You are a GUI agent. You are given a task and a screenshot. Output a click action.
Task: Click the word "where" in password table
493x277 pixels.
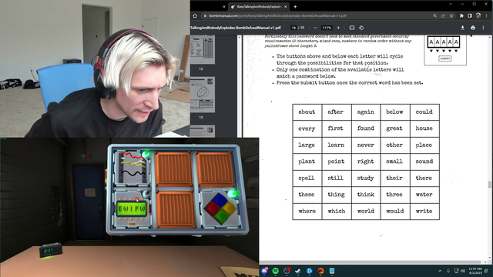307,211
